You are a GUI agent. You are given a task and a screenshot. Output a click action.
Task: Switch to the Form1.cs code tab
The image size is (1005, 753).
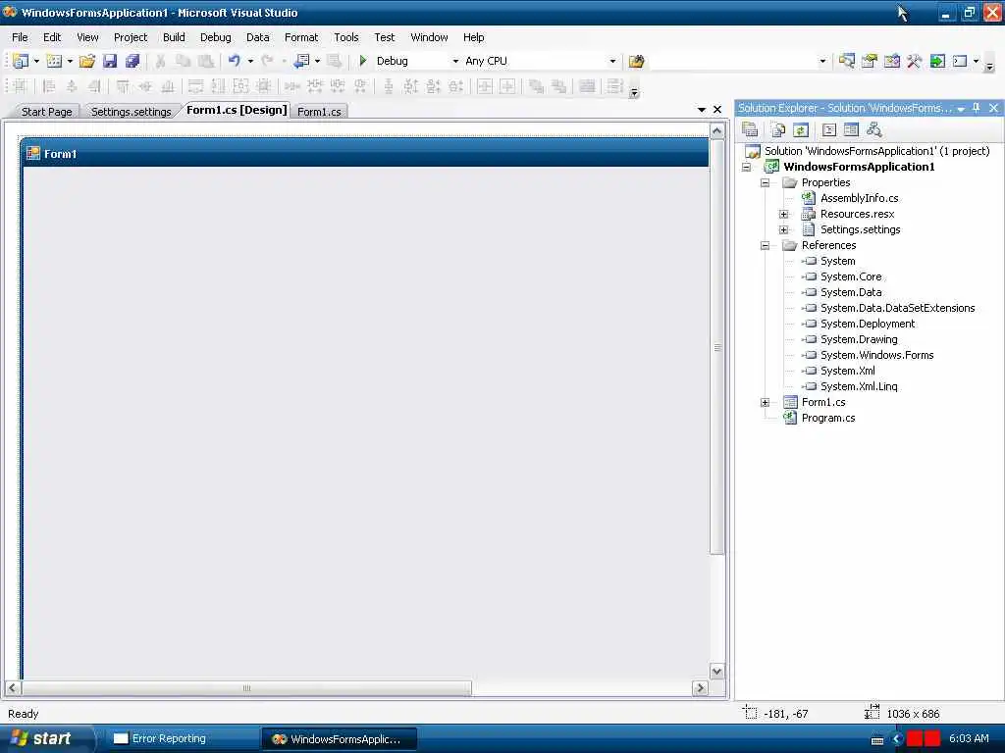319,112
